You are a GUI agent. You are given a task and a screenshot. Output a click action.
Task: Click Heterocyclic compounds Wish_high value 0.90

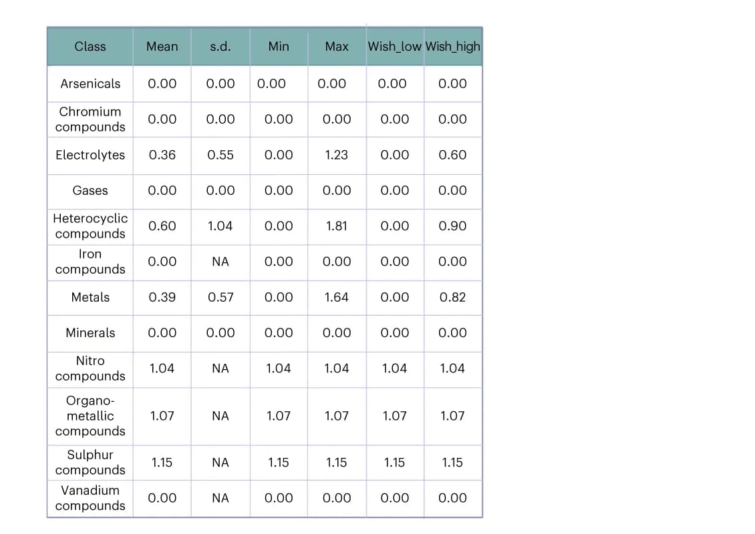(x=452, y=226)
